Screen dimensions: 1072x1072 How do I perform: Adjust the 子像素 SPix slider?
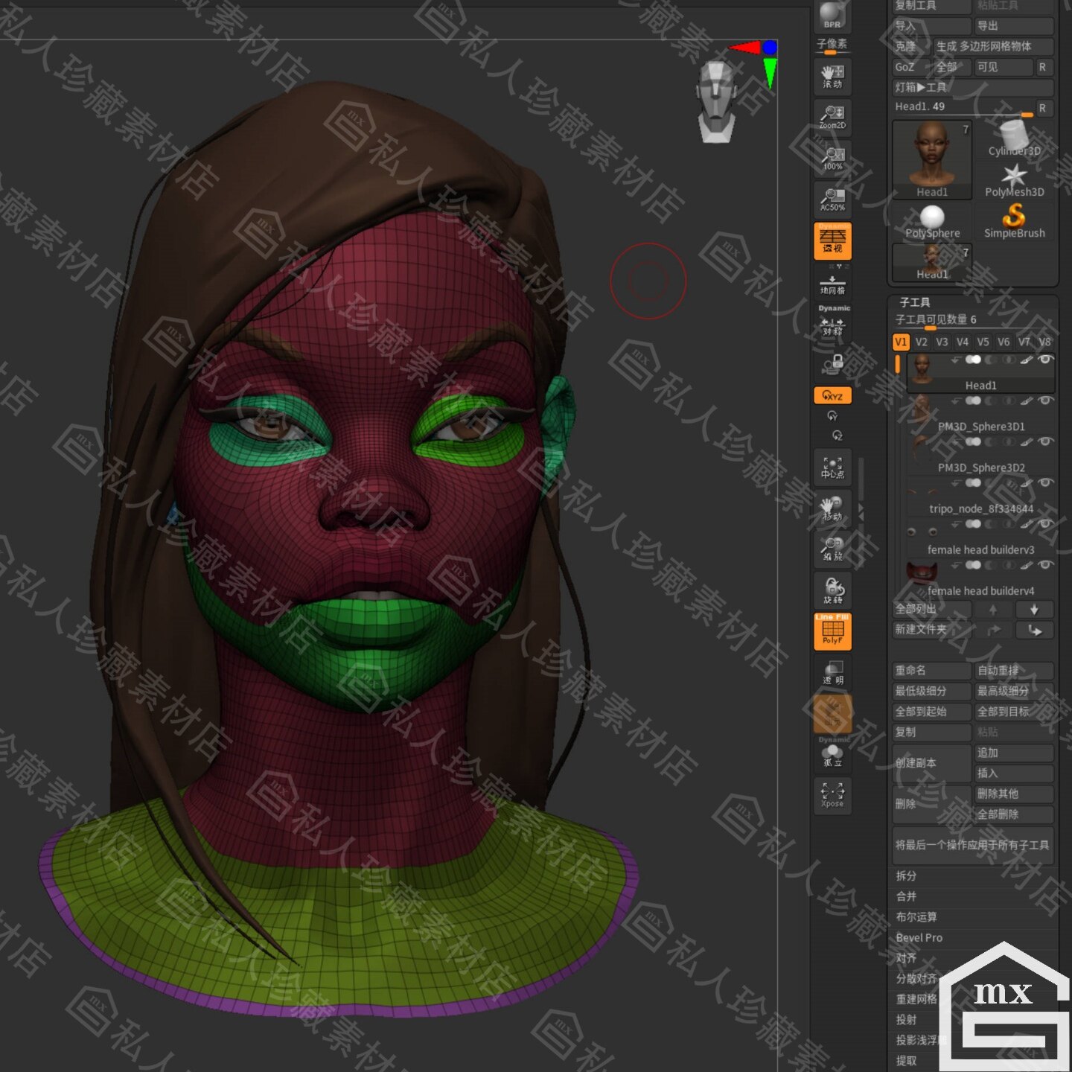pos(832,45)
